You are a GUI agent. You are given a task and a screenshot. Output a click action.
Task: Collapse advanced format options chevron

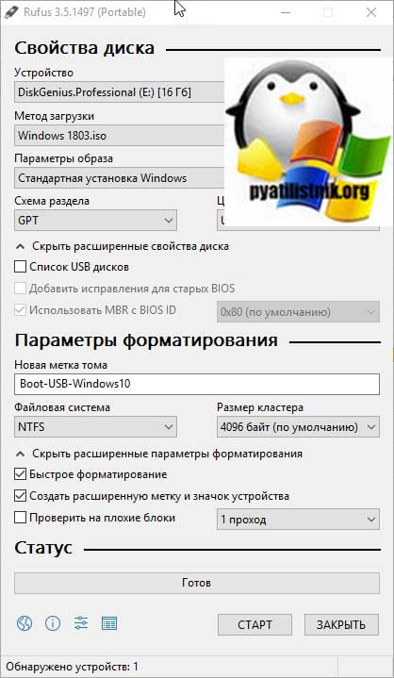coord(20,454)
